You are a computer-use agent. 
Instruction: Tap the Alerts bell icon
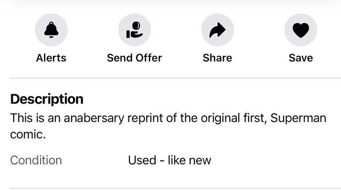tap(51, 30)
